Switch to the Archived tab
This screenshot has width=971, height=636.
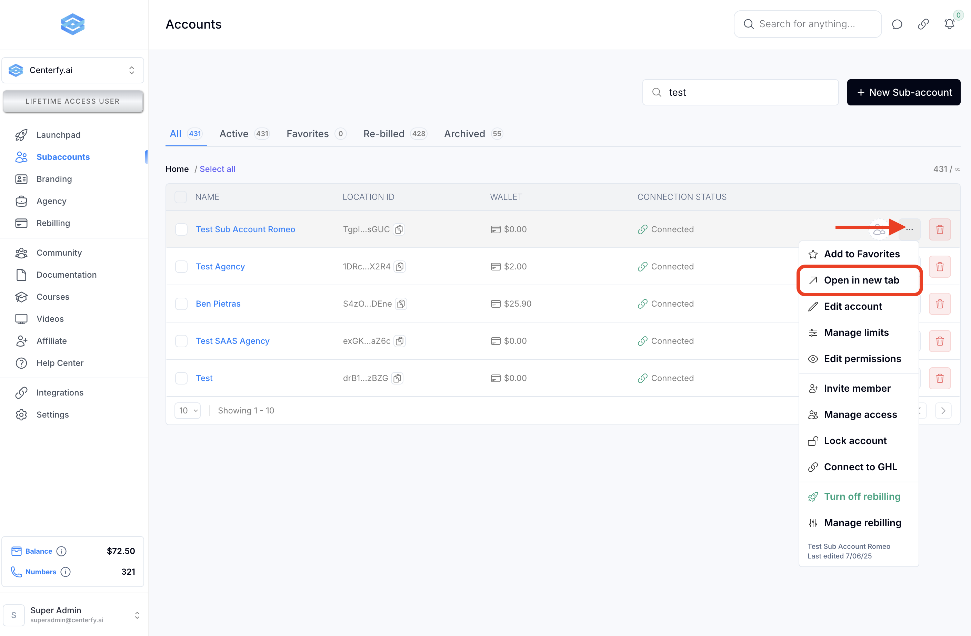(x=465, y=134)
